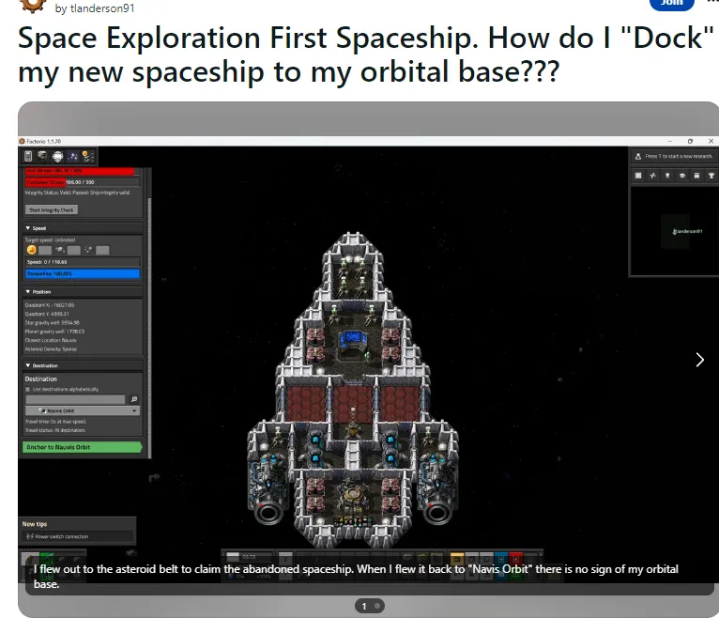Click the first icon in top-right button row
The height and width of the screenshot is (618, 719).
(638, 176)
